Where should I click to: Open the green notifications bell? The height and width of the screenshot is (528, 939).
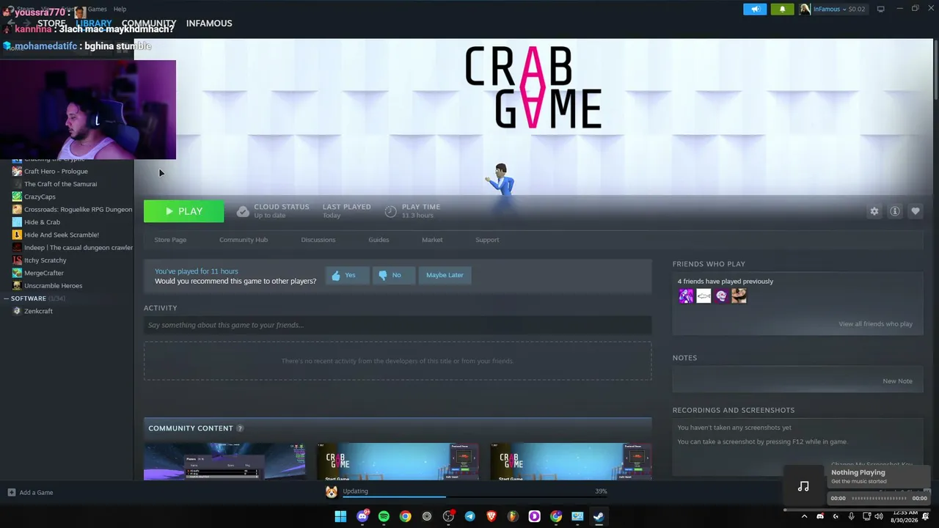pyautogui.click(x=782, y=9)
